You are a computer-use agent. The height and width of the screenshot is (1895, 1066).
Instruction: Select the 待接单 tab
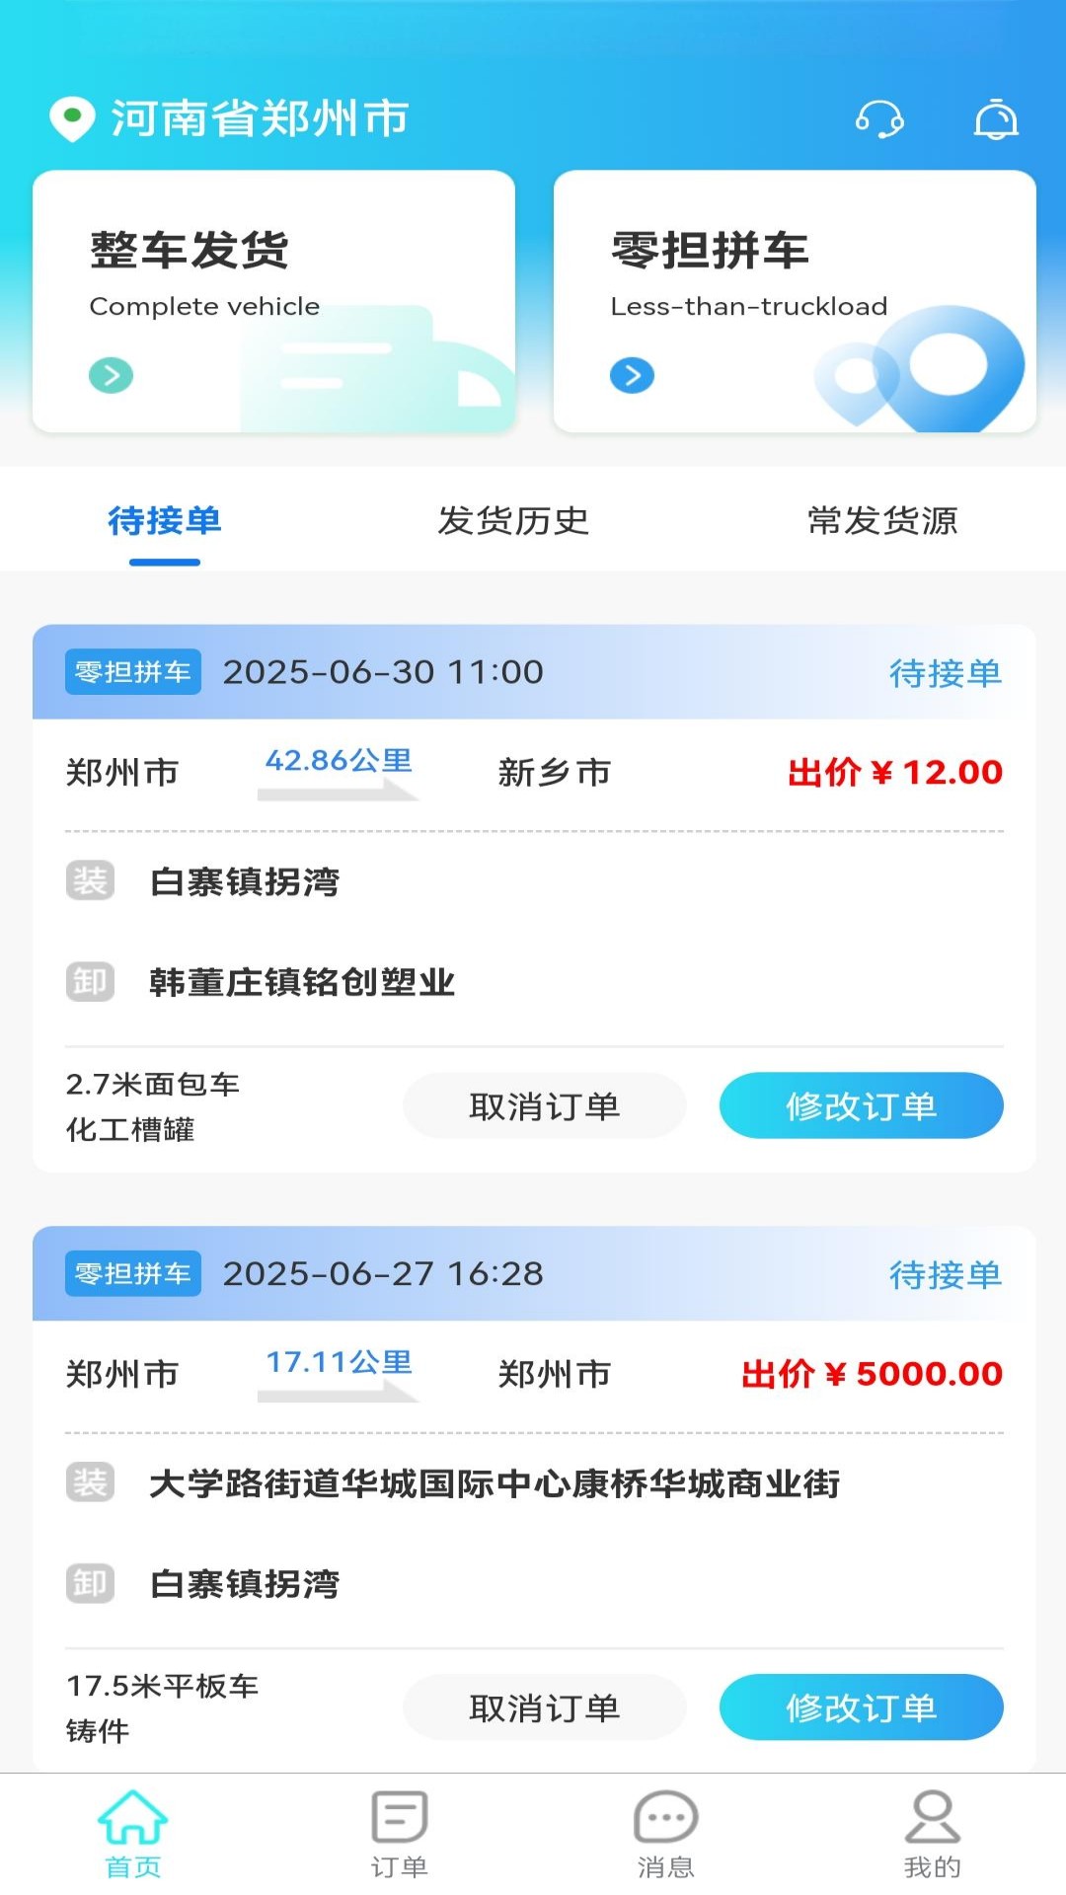(165, 520)
